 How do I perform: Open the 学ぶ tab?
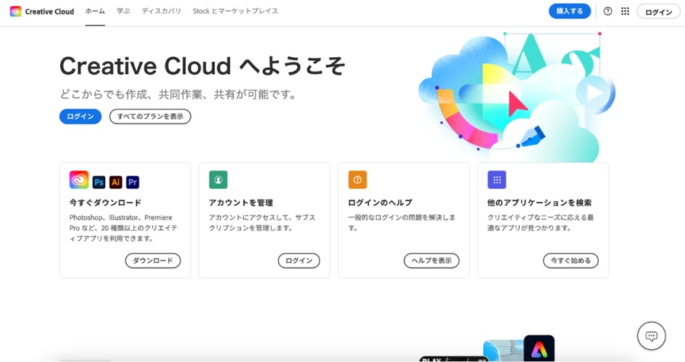click(123, 11)
